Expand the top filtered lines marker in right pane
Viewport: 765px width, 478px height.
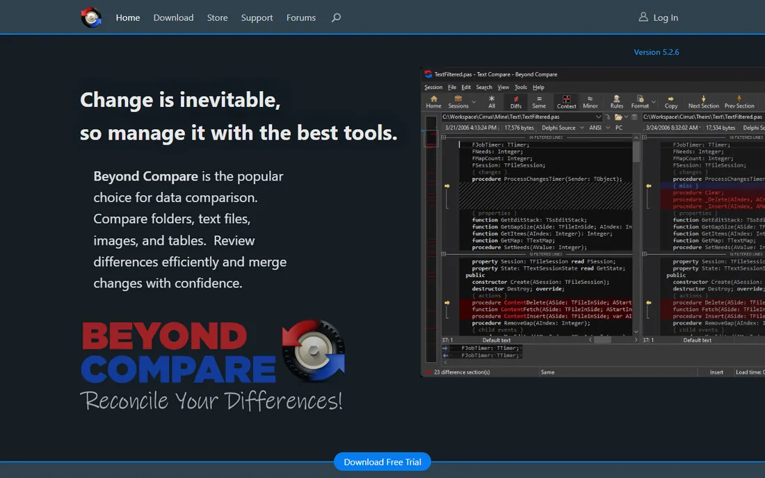[645, 138]
